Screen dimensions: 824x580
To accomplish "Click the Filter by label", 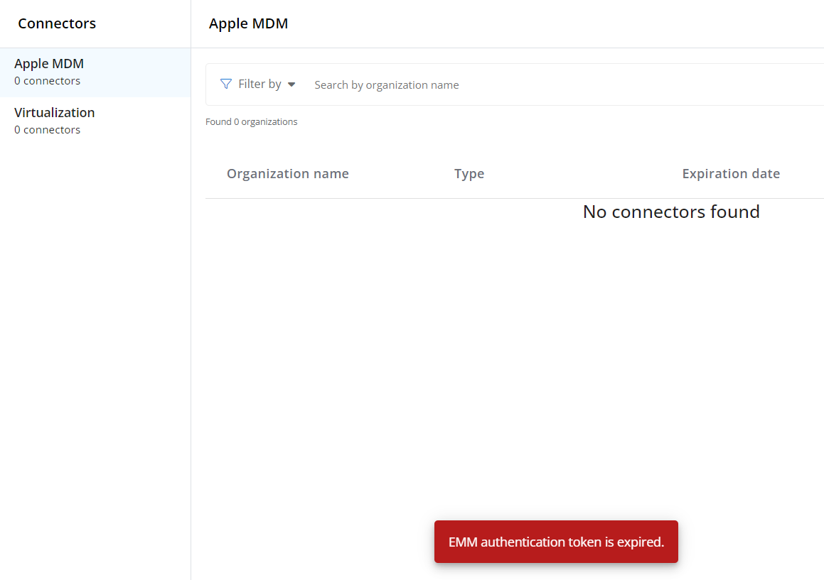I will click(x=259, y=84).
